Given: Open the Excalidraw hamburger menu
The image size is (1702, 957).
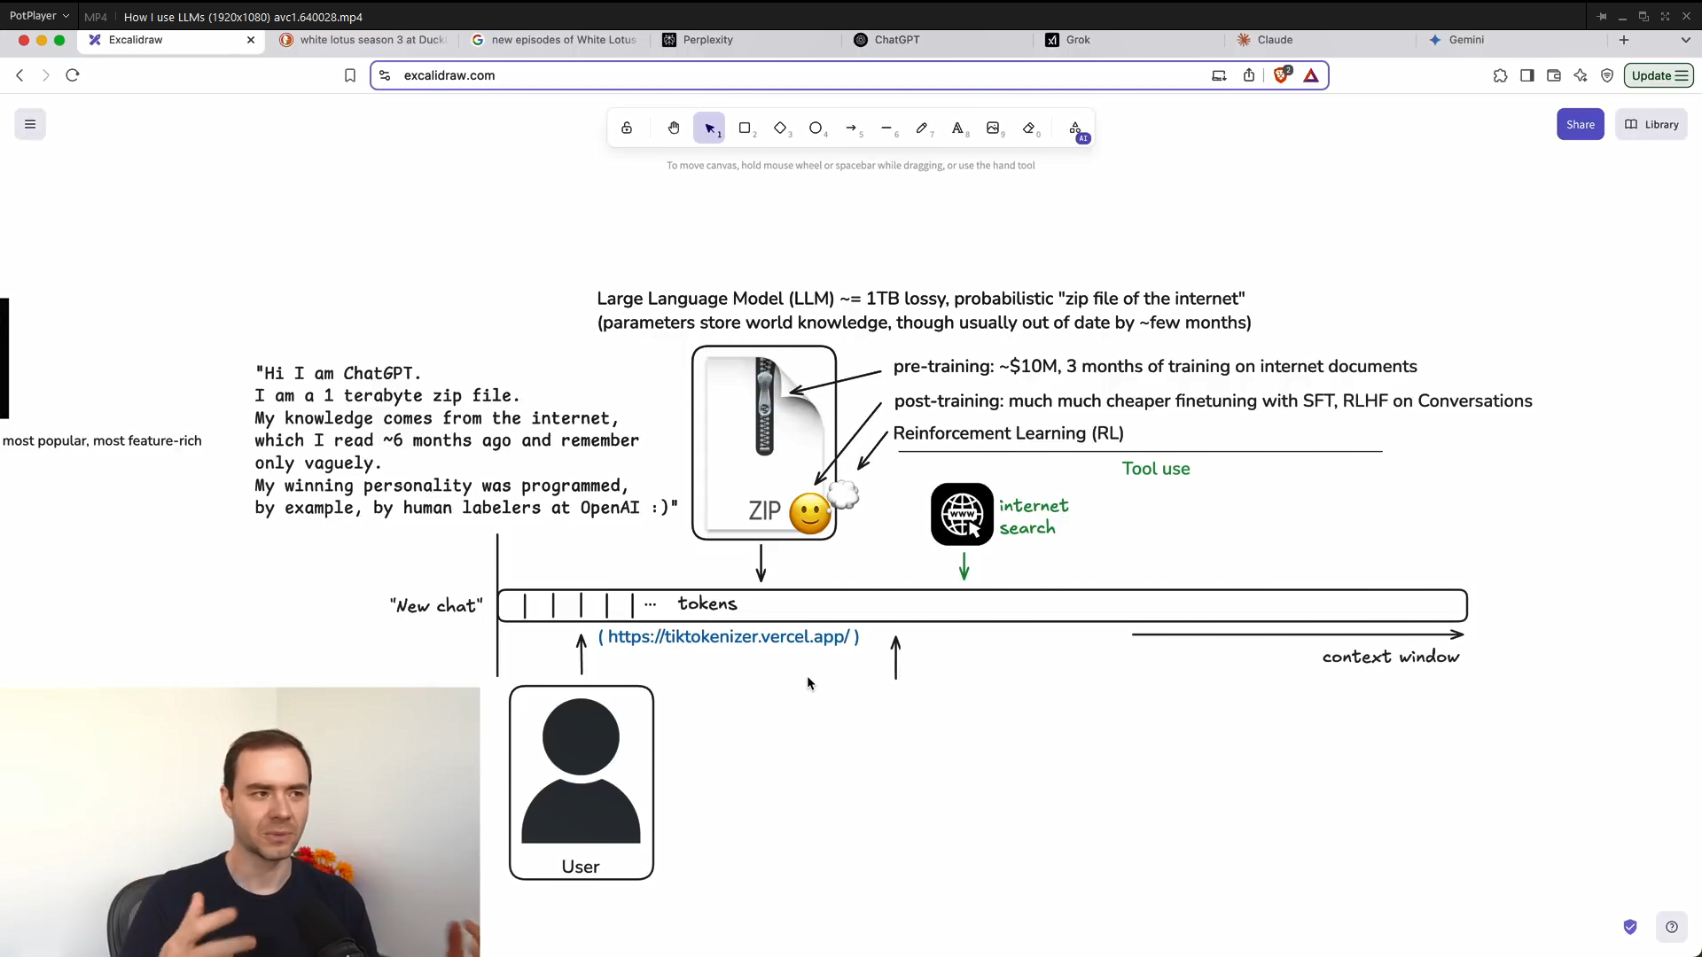Looking at the screenshot, I should point(29,124).
